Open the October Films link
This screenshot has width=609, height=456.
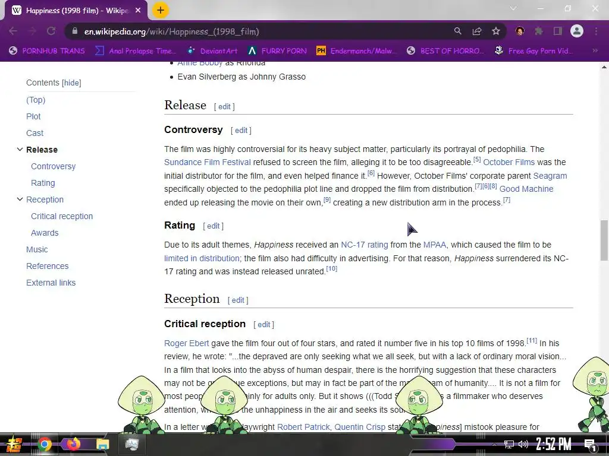(509, 162)
